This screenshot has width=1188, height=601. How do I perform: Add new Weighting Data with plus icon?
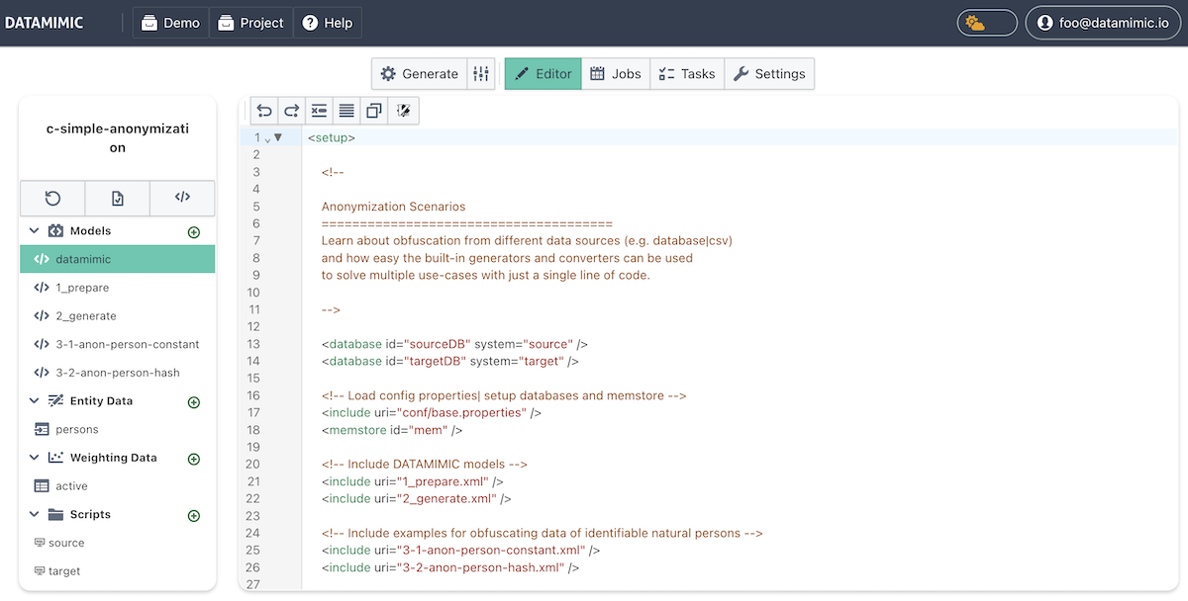[194, 459]
